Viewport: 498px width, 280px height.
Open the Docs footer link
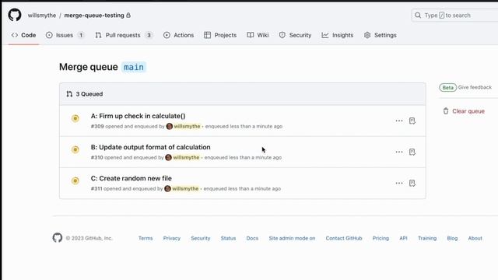point(252,238)
